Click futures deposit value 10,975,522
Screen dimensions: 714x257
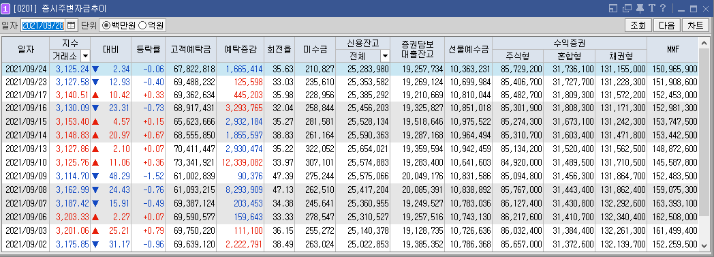coord(470,121)
